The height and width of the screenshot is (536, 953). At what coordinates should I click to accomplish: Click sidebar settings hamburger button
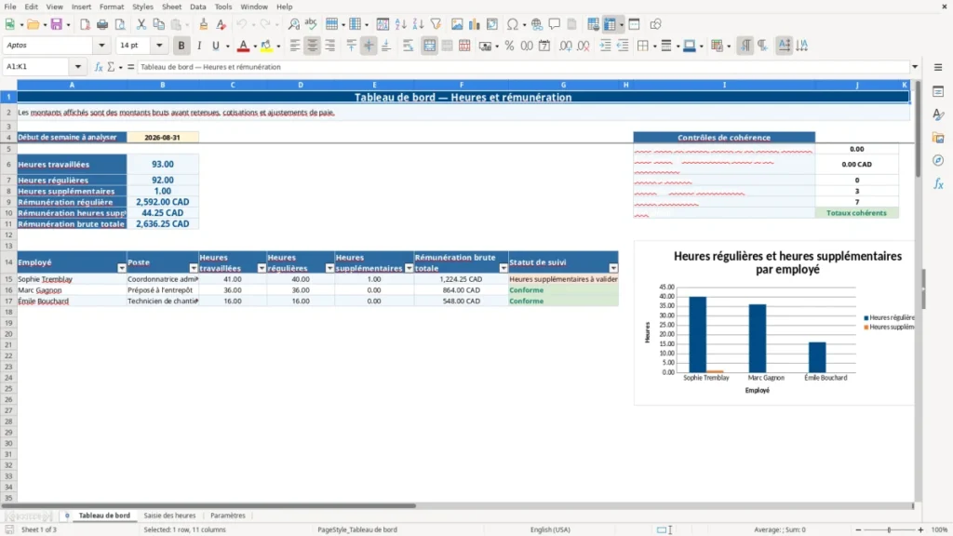938,67
